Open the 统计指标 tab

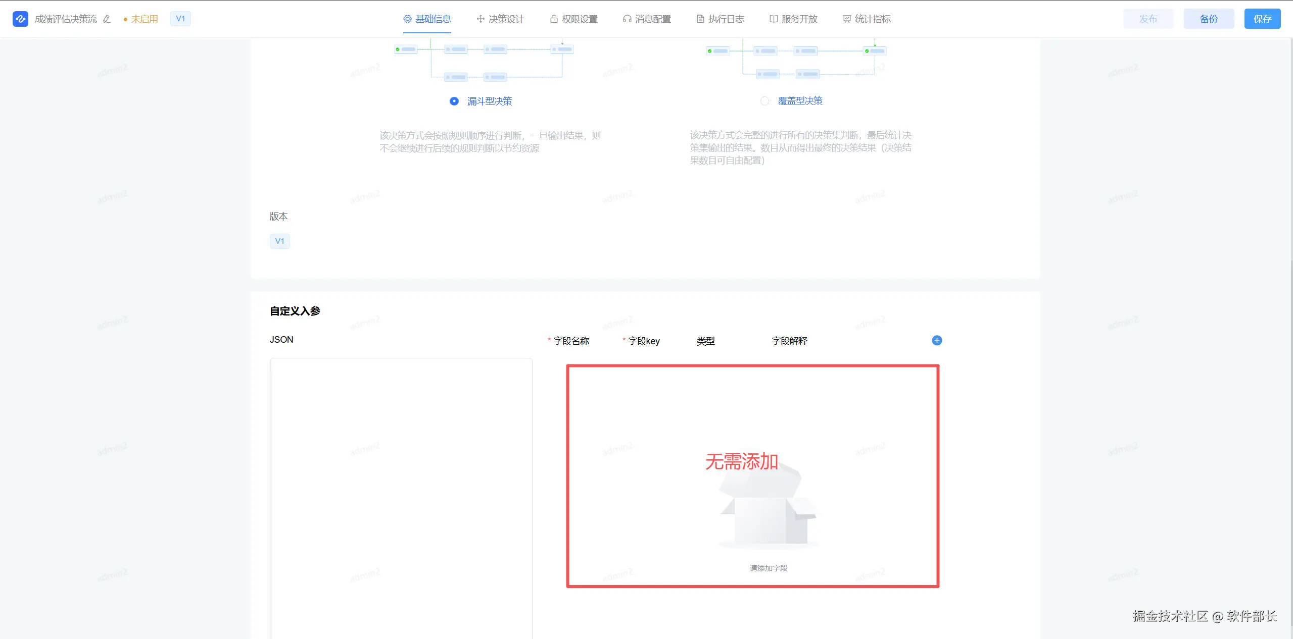click(x=867, y=19)
